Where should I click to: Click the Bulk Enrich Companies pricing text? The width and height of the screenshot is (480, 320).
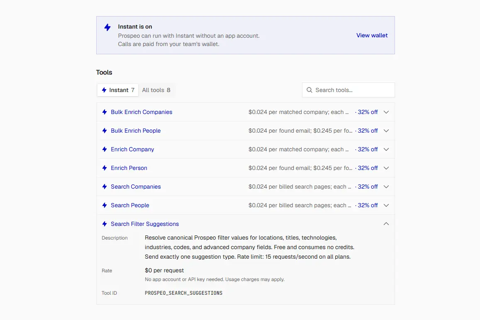click(x=298, y=112)
